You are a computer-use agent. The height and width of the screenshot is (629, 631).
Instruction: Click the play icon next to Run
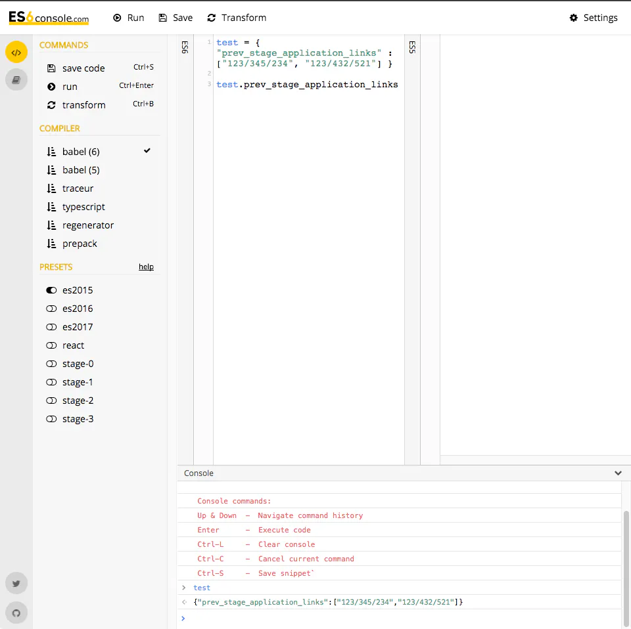[117, 18]
